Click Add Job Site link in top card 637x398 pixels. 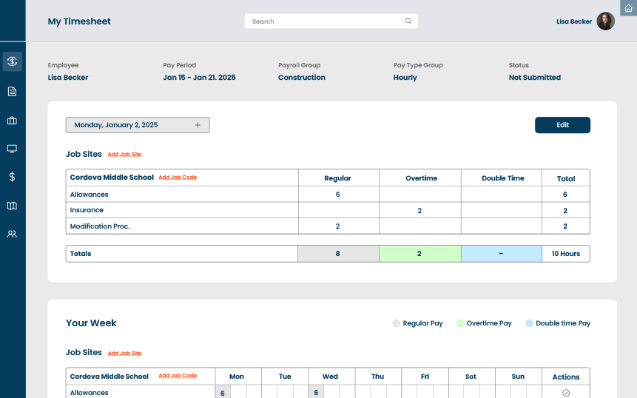coord(124,155)
